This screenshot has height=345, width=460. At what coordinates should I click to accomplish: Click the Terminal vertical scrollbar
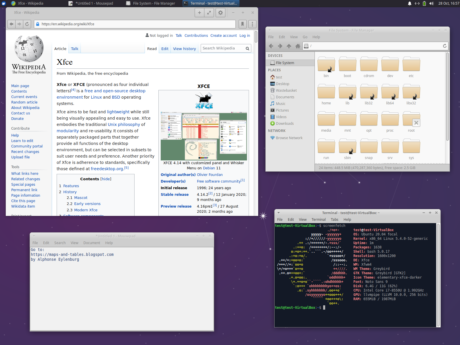(x=438, y=275)
